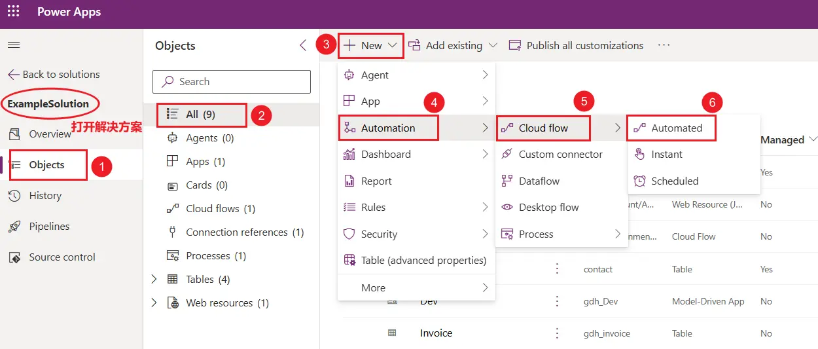Viewport: 818px width, 349px height.
Task: Open the app launcher waffle icon
Action: pos(13,12)
